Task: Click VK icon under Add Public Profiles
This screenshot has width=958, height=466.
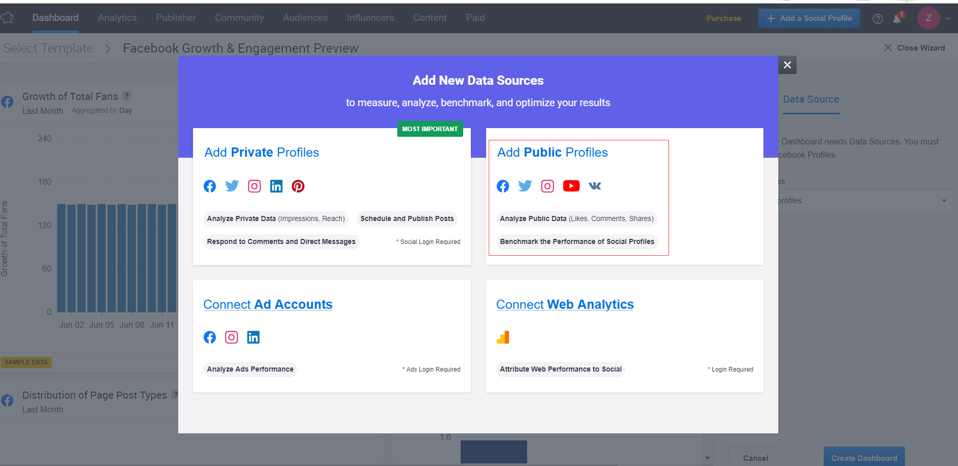Action: click(595, 186)
